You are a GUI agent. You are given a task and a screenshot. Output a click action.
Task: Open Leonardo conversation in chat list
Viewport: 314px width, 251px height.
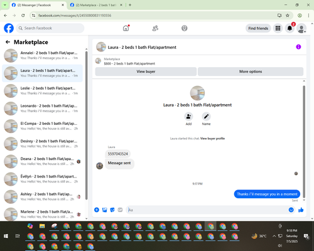click(42, 109)
